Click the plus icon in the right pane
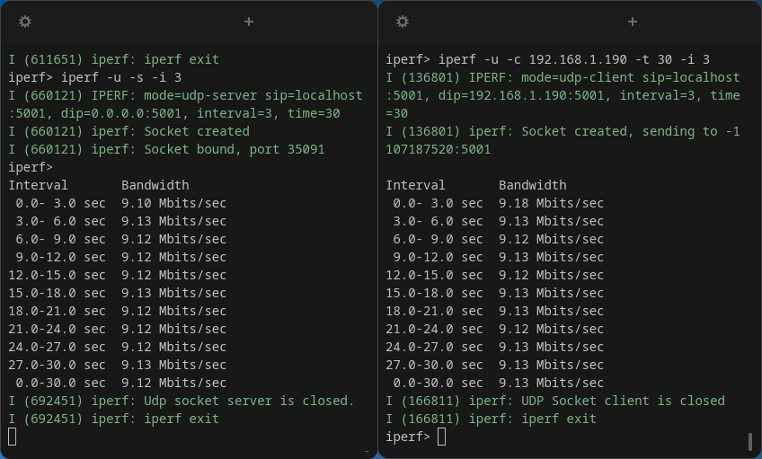Viewport: 762px width, 459px height. click(633, 22)
